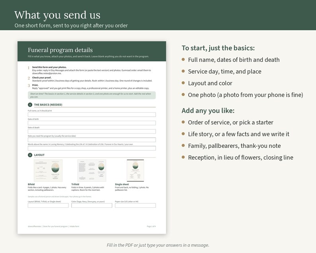Click the section 1 number badge
Screen dimensions: 316x253
(30, 105)
